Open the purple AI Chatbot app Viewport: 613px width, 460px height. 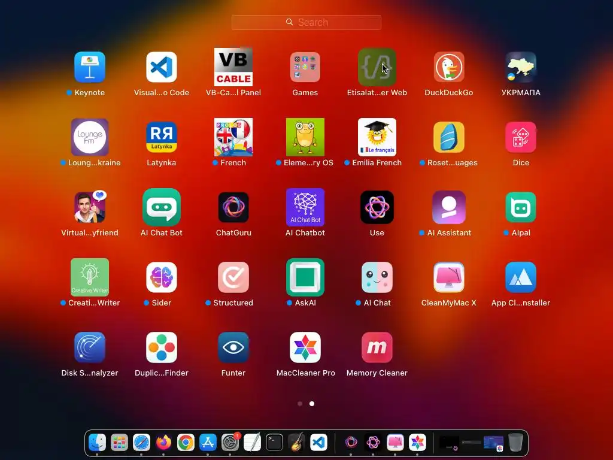[x=305, y=207]
